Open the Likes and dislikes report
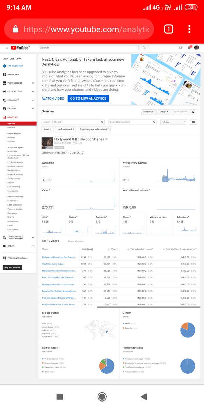This screenshot has width=204, height=409. click(15, 205)
